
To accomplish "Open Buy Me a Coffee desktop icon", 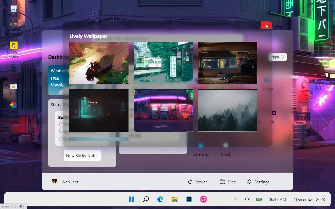I will click(x=14, y=50).
